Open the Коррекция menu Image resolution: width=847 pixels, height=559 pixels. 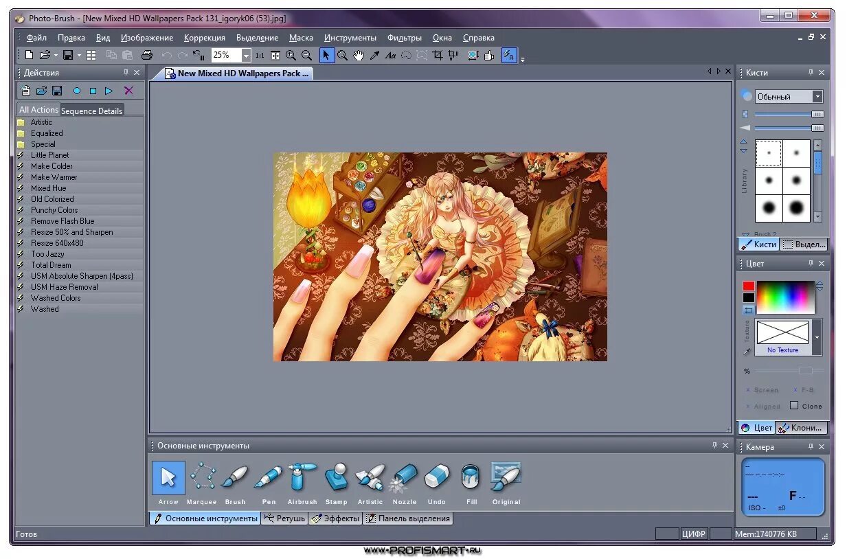point(205,38)
